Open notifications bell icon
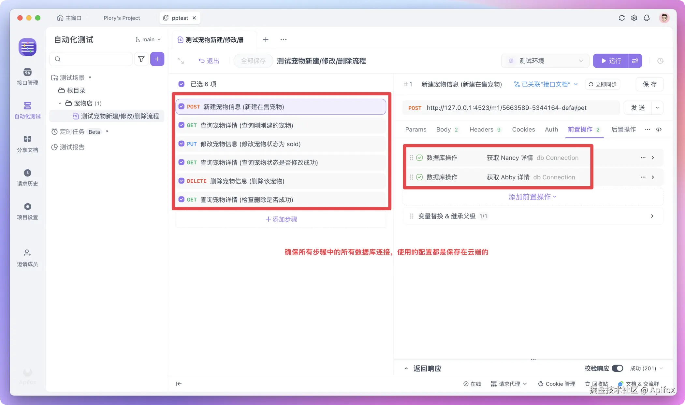Viewport: 685px width, 405px height. pos(647,18)
